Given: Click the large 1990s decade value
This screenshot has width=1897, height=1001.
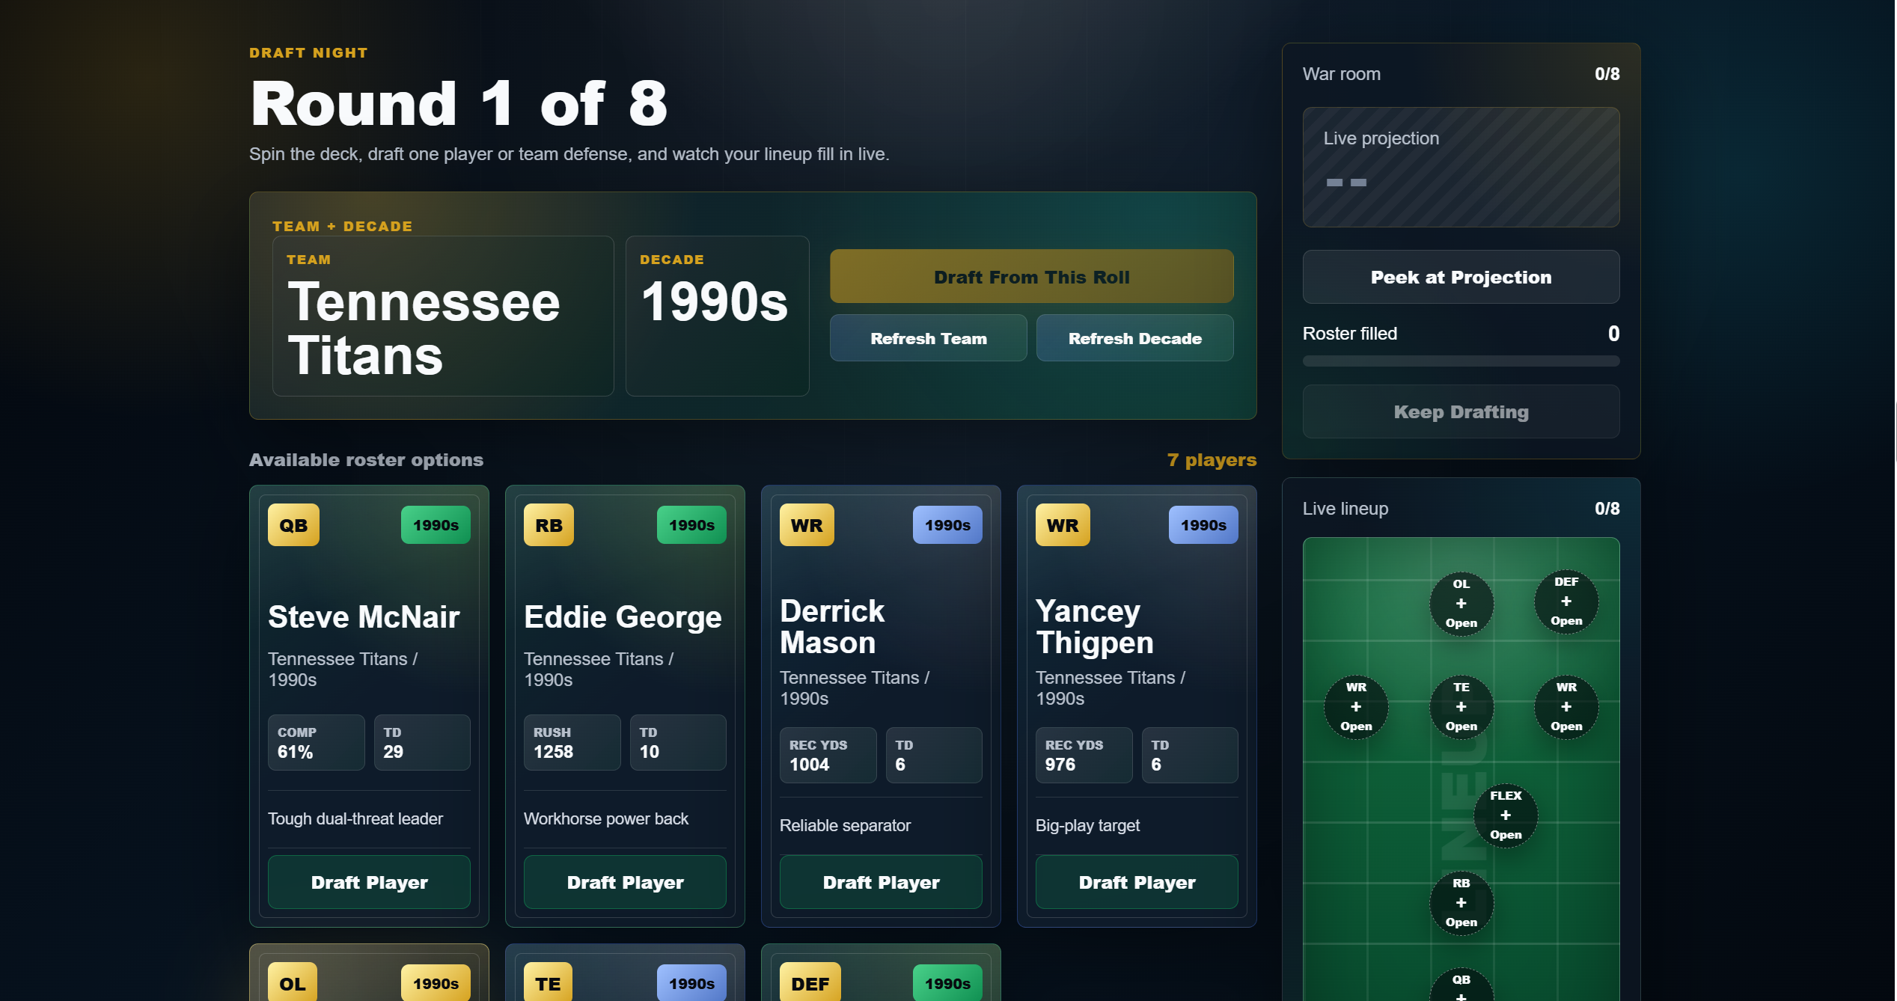Looking at the screenshot, I should (x=715, y=301).
